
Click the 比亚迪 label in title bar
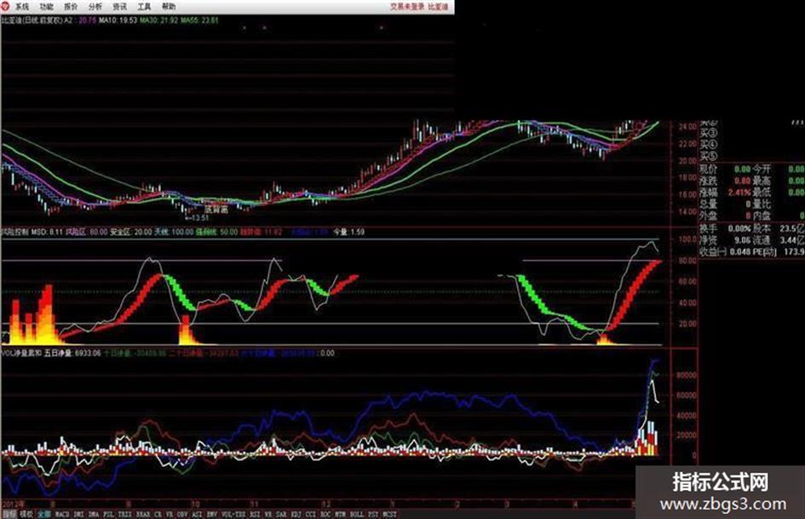438,7
